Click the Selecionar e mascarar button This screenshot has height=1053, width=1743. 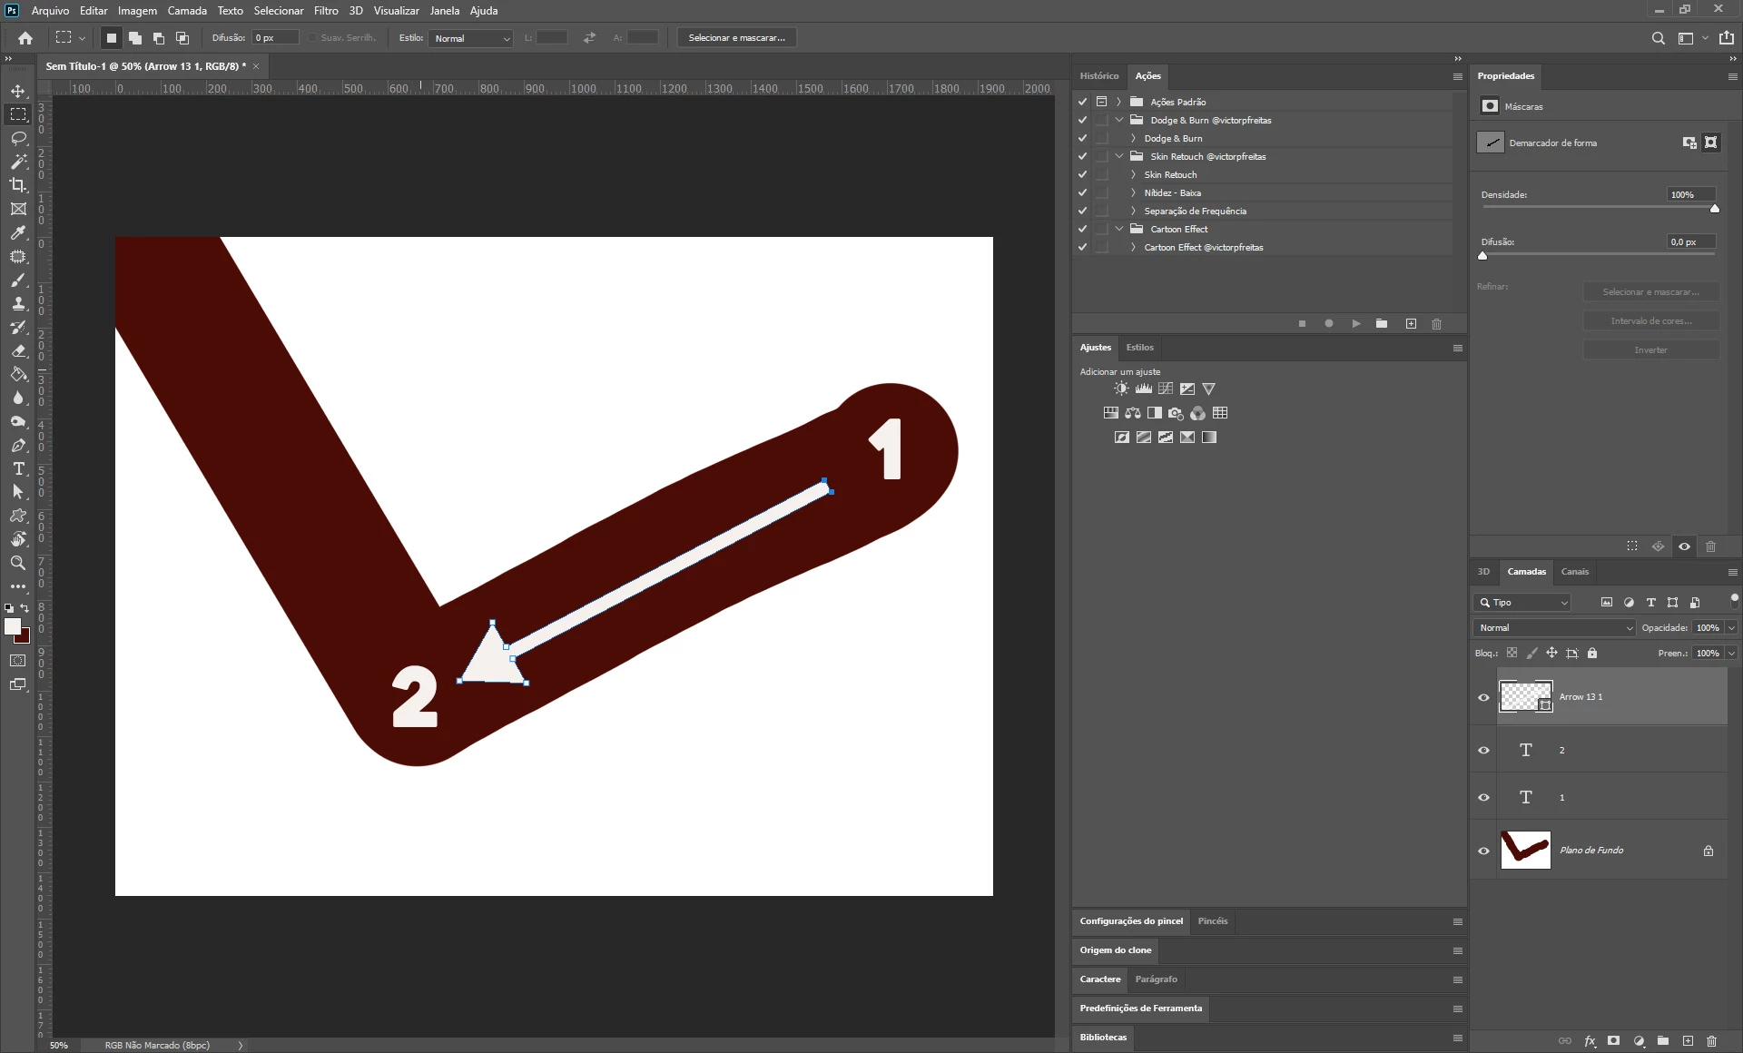736,38
